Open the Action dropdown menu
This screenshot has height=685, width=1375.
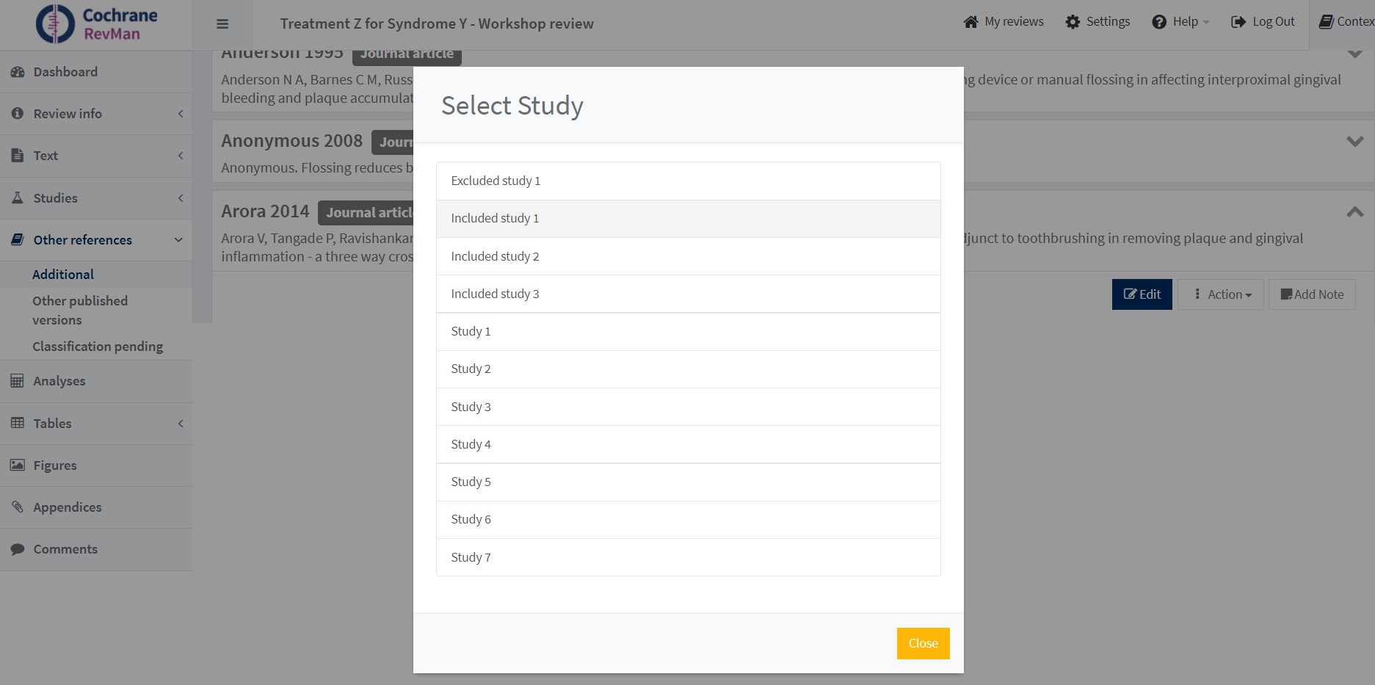1221,294
